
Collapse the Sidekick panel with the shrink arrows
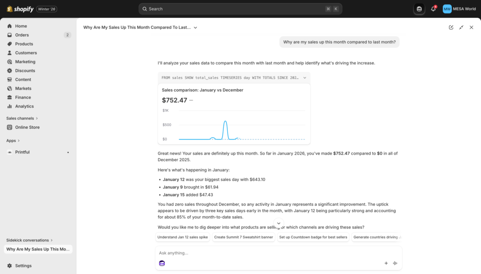click(461, 27)
